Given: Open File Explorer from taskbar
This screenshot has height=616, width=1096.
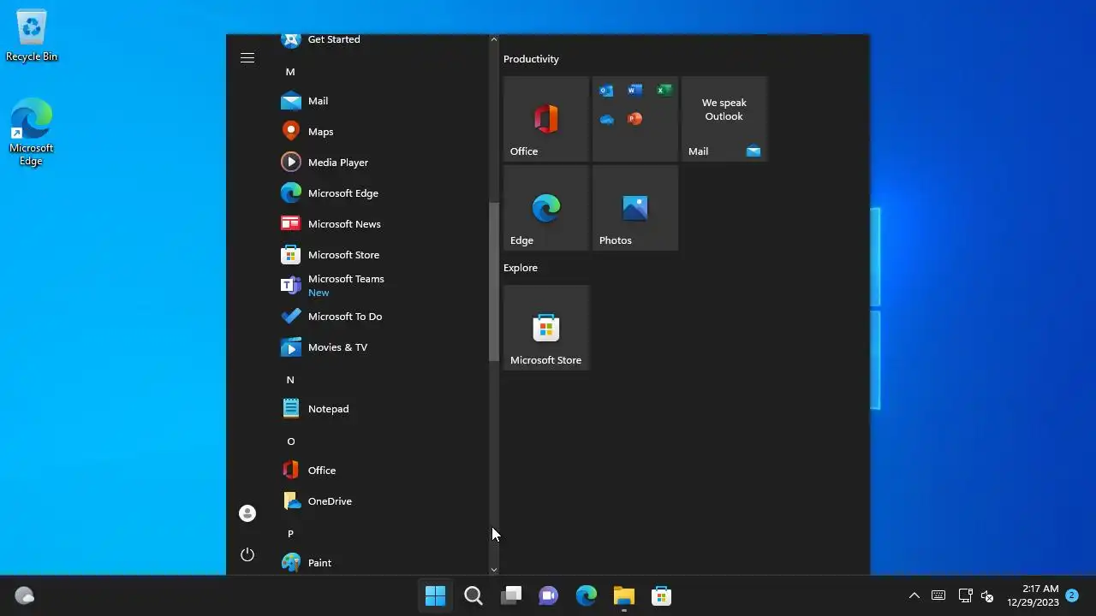Looking at the screenshot, I should tap(623, 595).
